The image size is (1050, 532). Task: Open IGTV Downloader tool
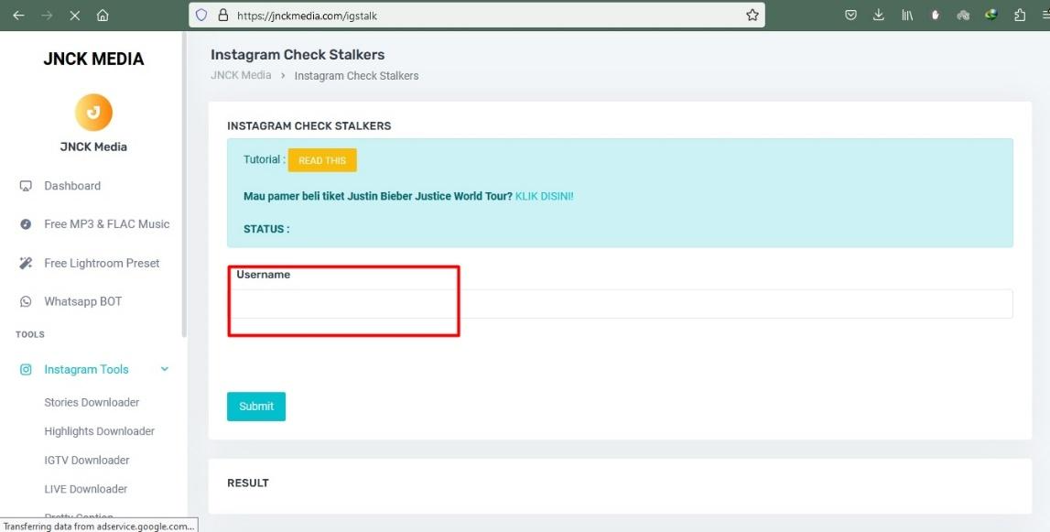coord(87,461)
